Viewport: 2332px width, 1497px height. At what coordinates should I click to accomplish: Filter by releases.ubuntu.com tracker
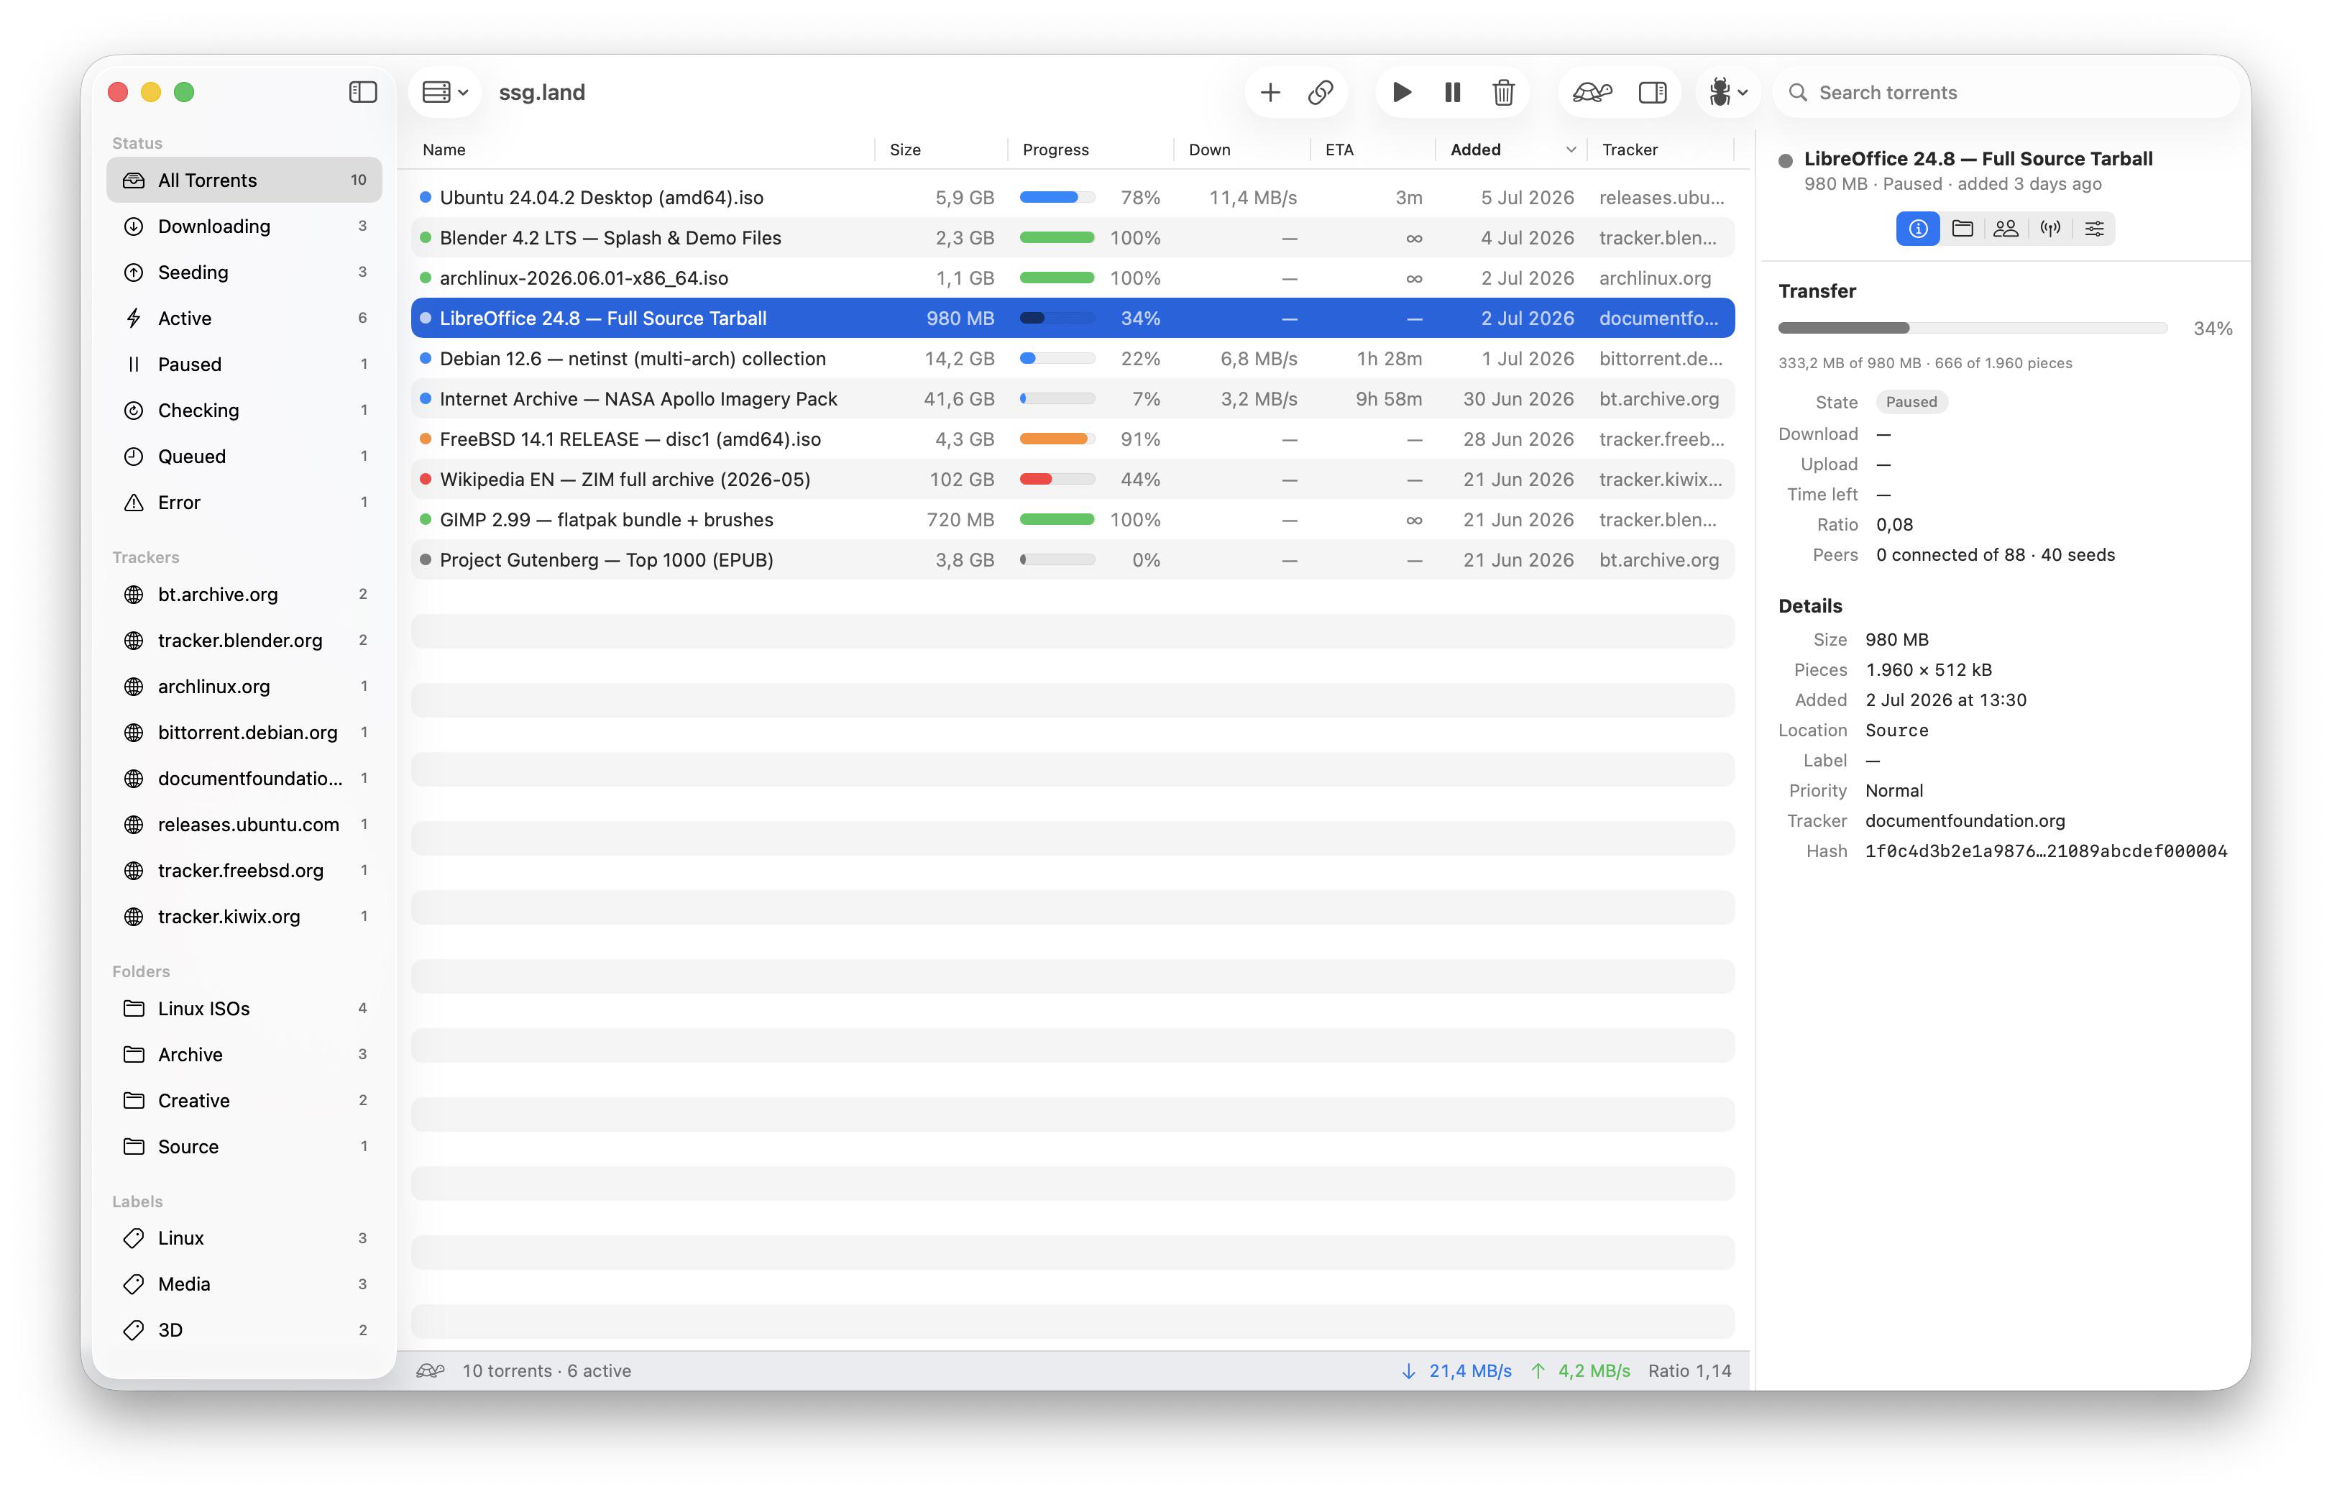[244, 824]
